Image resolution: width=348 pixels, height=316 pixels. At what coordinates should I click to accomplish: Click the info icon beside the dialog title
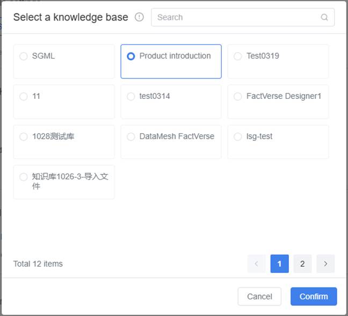tap(140, 17)
